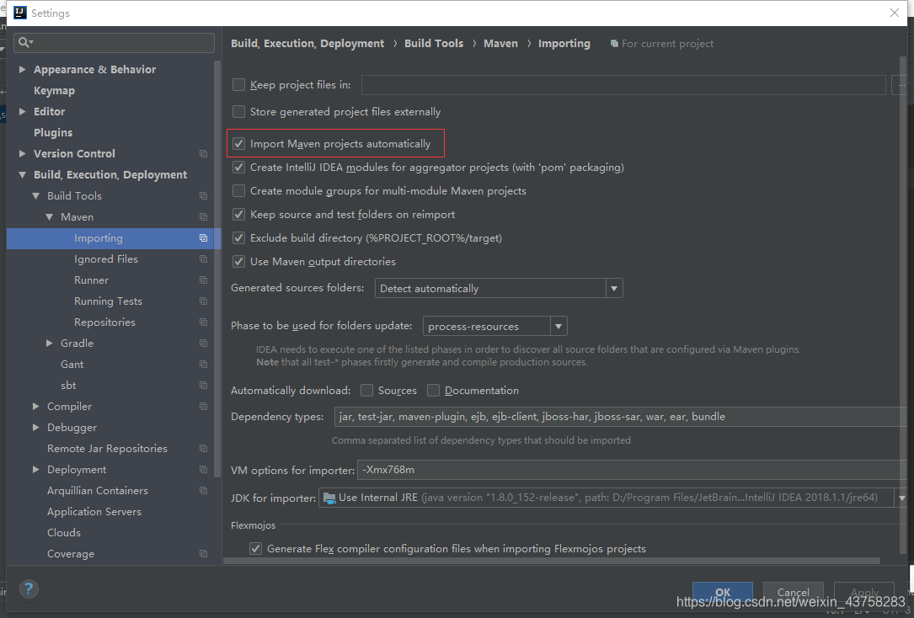Collapse the Maven tree node

coord(50,216)
